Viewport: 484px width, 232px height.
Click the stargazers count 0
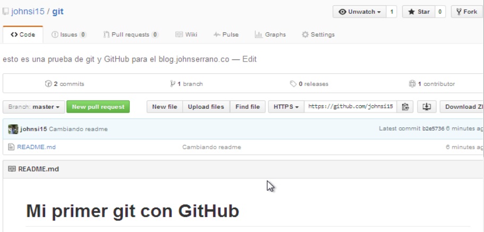click(x=440, y=12)
